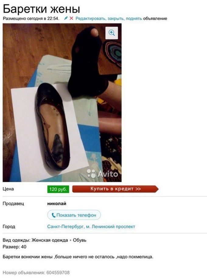The width and height of the screenshot is (207, 279).
Task: Open the main shoe photo
Action: [x=62, y=103]
